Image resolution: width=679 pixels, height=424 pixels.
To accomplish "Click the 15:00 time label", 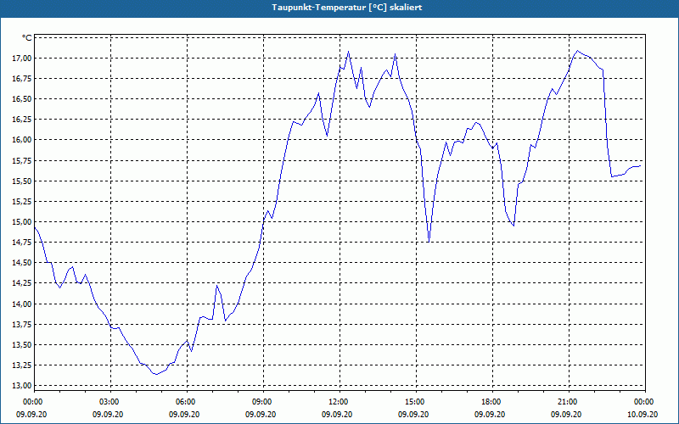I will 416,402.
